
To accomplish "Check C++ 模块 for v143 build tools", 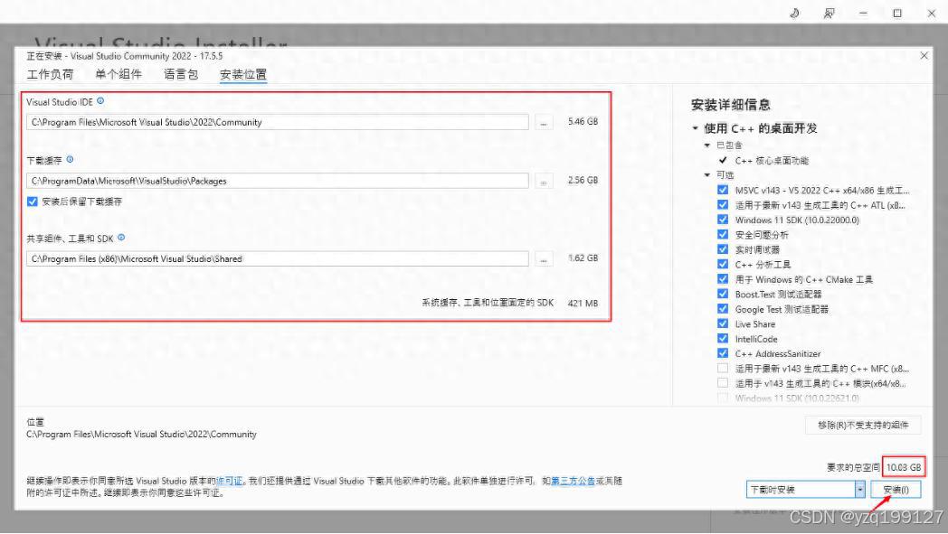I will [723, 383].
